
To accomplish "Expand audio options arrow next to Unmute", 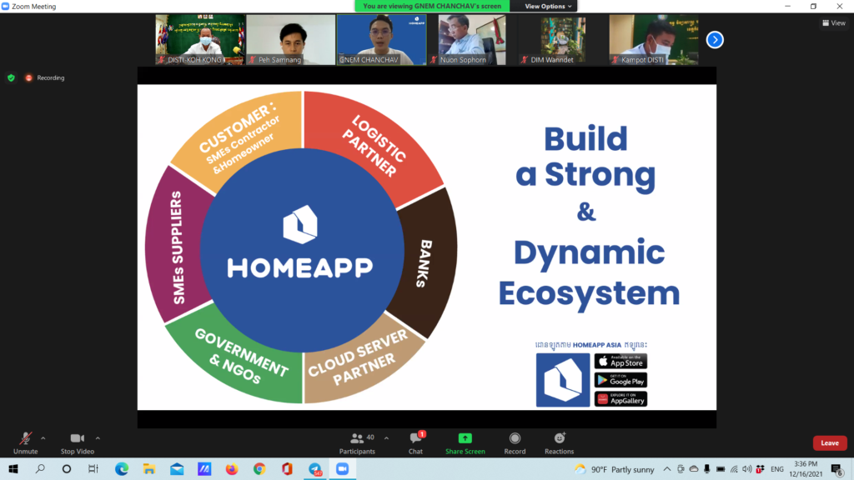I will click(x=43, y=437).
